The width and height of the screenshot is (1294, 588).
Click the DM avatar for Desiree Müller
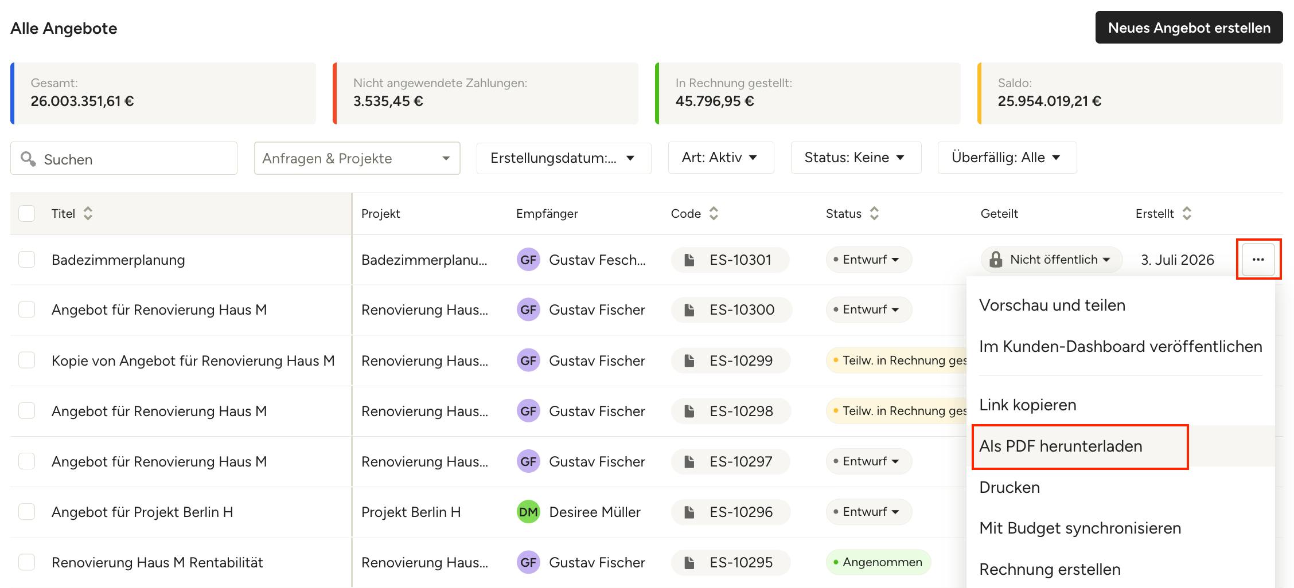[x=528, y=512]
